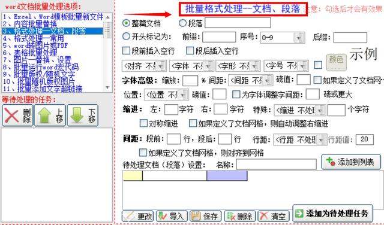Click the 磅或更大 kerning value field
This screenshot has width=384, height=225.
(x=313, y=94)
